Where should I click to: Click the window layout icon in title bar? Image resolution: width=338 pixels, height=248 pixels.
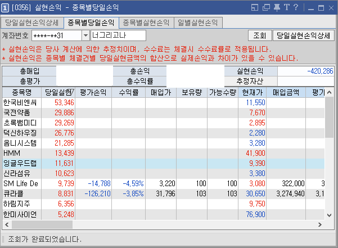[255, 7]
